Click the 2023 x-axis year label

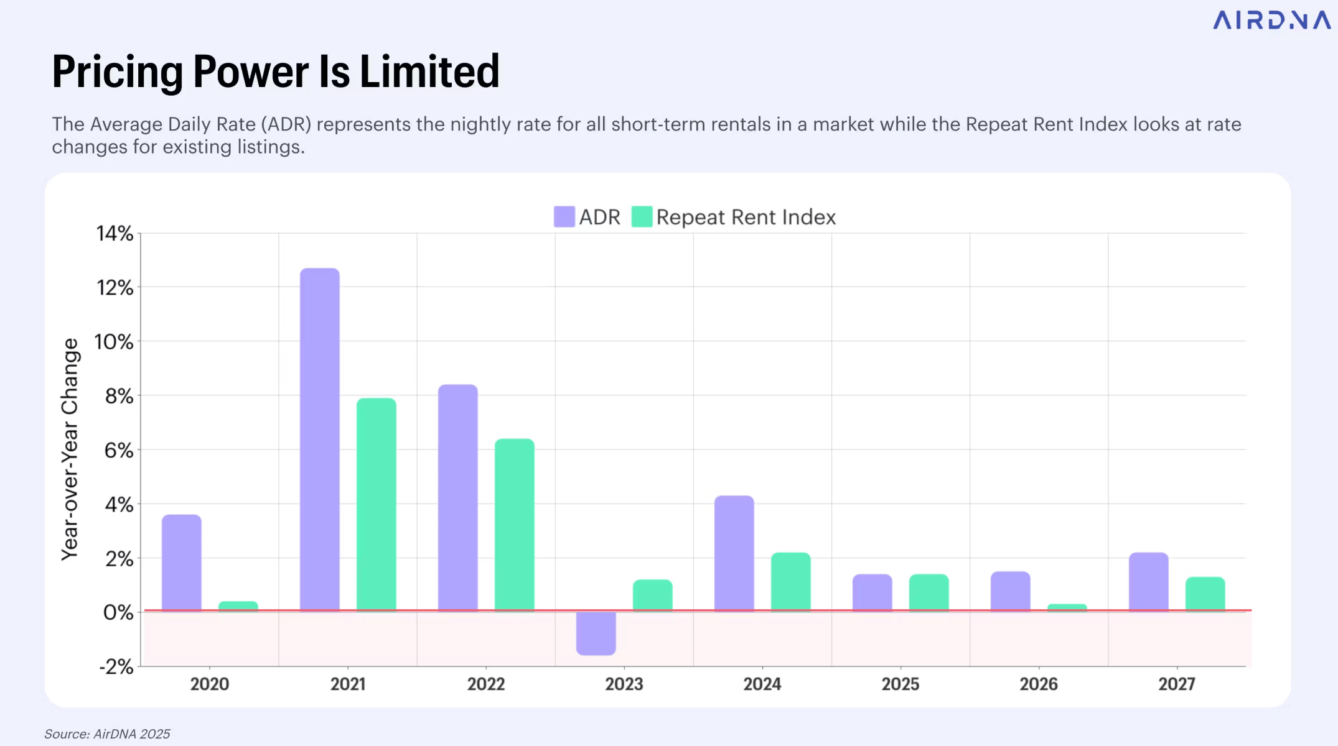pyautogui.click(x=624, y=684)
